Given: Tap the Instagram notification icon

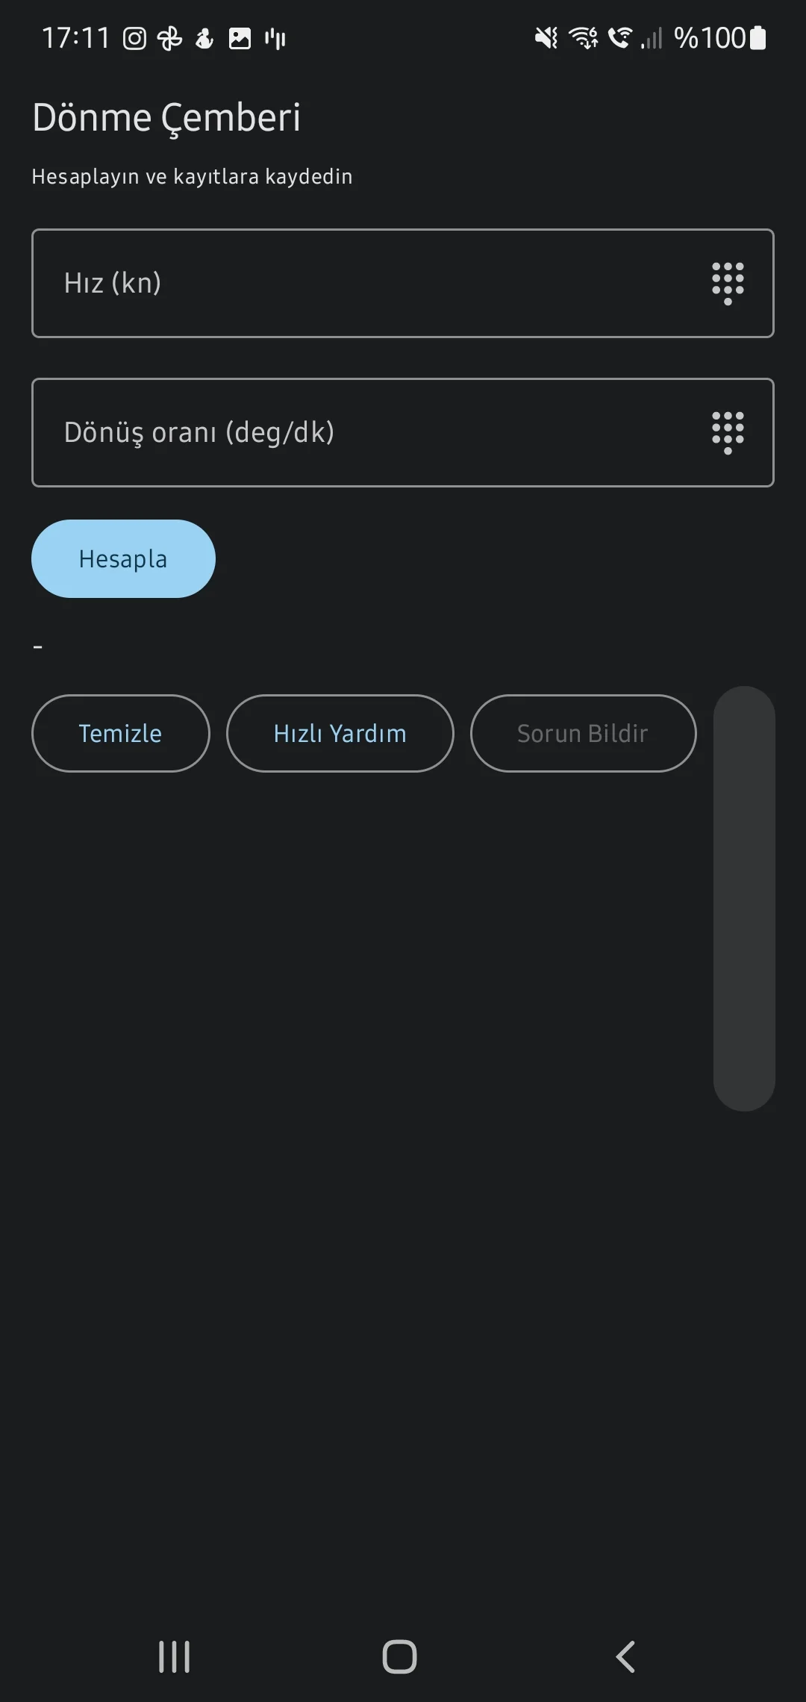Looking at the screenshot, I should pos(134,38).
